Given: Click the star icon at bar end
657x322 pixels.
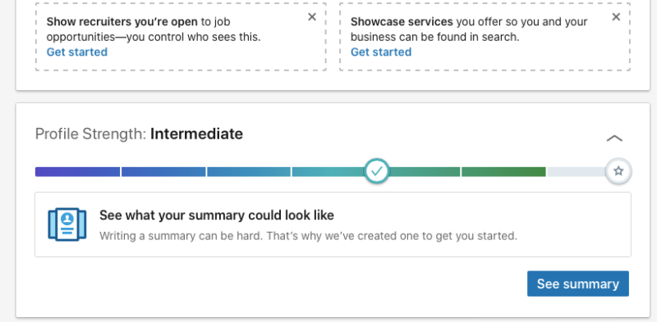Looking at the screenshot, I should pos(618,171).
